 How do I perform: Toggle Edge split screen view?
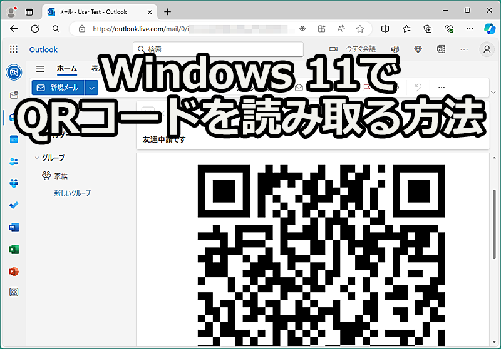click(385, 29)
